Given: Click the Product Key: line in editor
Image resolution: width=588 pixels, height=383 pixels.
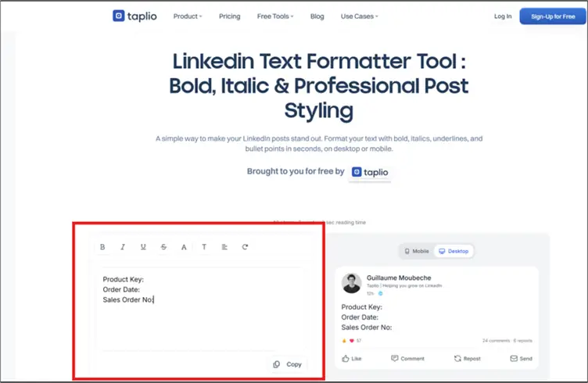Looking at the screenshot, I should pos(123,280).
